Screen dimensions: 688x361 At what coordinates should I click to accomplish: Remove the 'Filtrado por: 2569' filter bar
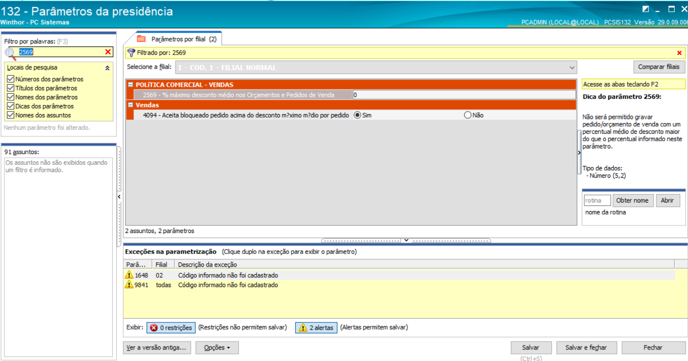coord(679,53)
